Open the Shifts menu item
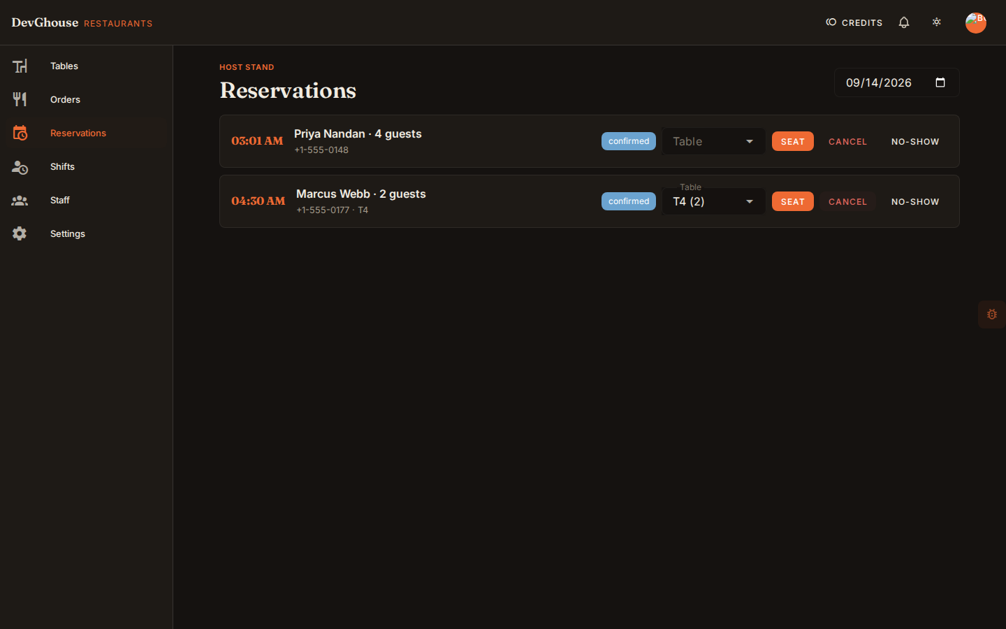 (86, 166)
